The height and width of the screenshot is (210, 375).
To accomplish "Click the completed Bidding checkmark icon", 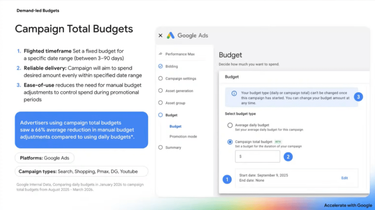I will [160, 66].
